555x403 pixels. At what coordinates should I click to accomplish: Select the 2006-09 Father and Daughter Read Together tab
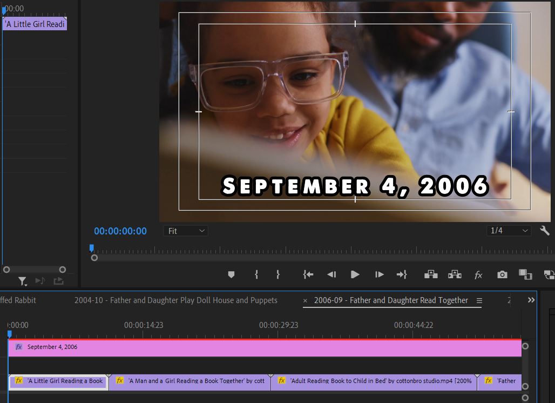391,300
